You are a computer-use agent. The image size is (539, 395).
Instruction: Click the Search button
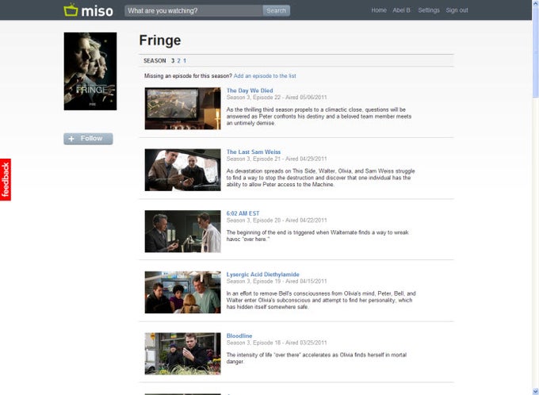[277, 10]
